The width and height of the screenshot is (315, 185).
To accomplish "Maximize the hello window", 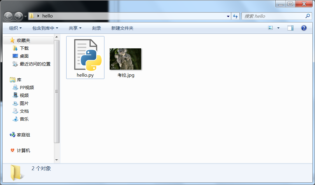I will click(x=290, y=3).
